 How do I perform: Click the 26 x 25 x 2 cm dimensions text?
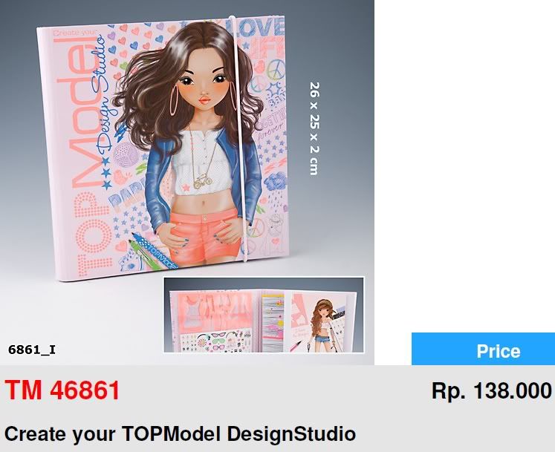point(314,128)
